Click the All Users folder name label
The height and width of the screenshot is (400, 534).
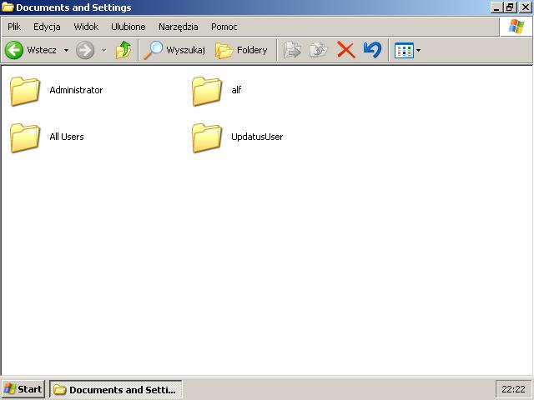click(x=67, y=137)
